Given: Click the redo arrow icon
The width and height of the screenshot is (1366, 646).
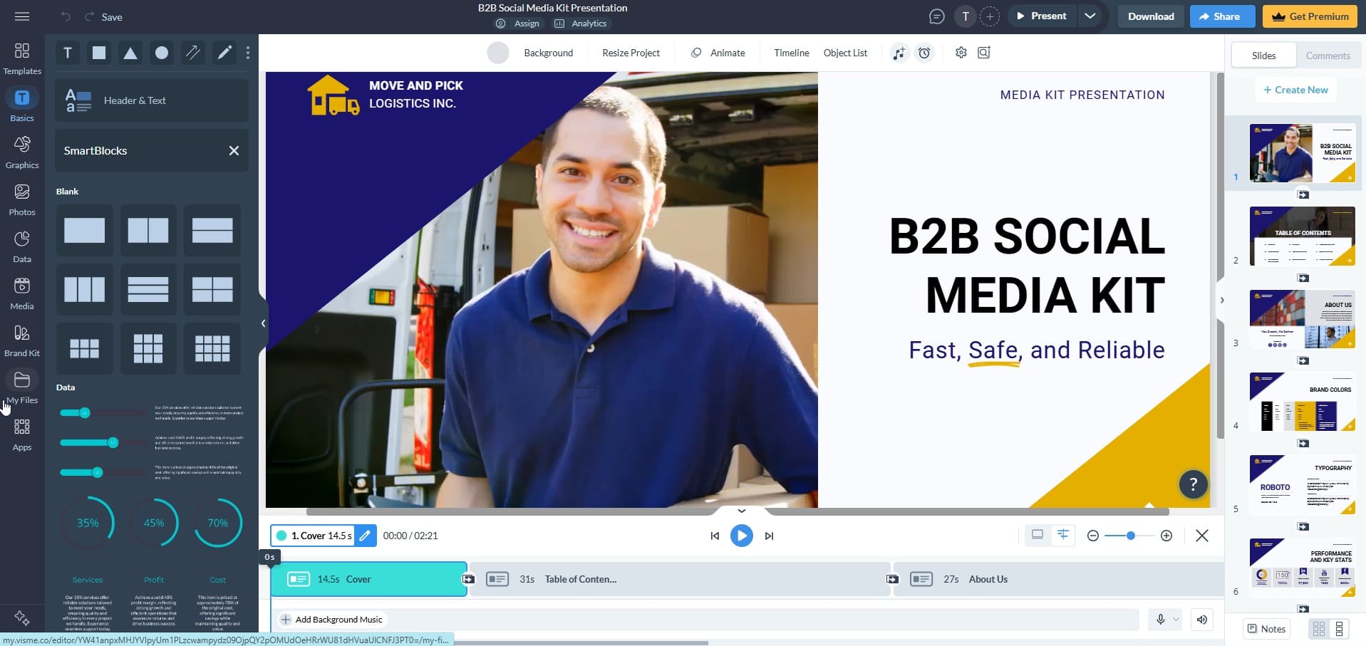Looking at the screenshot, I should point(90,16).
